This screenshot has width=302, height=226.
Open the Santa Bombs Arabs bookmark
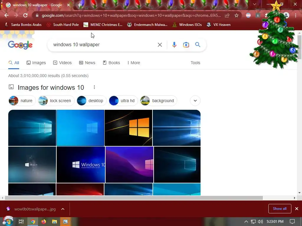(23, 25)
